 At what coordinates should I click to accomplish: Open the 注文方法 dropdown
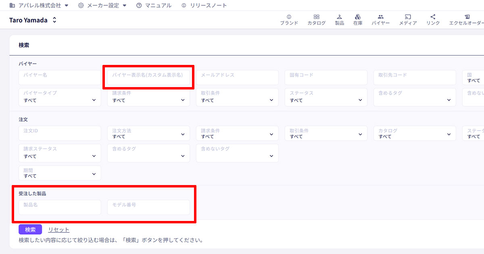coord(148,133)
